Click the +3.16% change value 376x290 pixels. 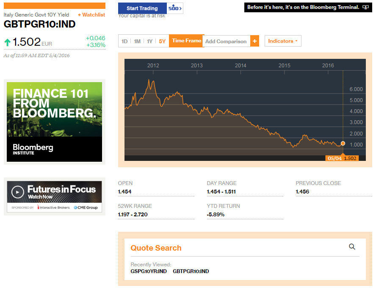click(96, 45)
